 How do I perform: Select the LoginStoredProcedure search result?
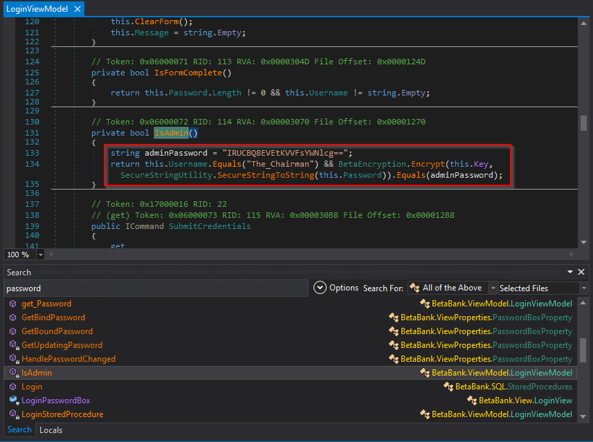(x=62, y=414)
